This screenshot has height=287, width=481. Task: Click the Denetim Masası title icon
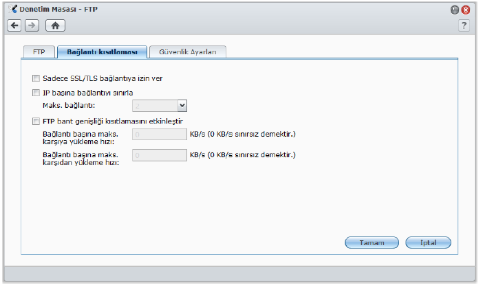pos(13,9)
